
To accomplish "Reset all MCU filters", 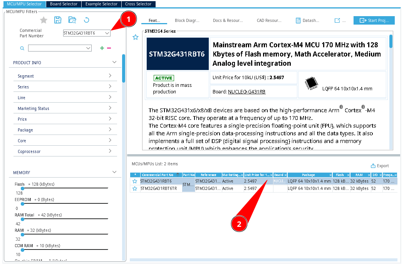I will pos(87,20).
